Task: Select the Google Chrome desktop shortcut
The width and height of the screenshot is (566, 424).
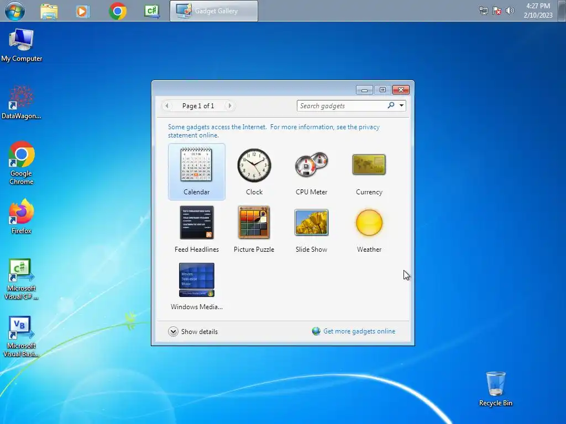Action: [22, 163]
